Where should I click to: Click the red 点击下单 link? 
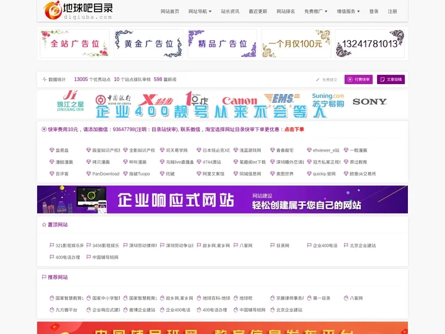click(x=294, y=129)
